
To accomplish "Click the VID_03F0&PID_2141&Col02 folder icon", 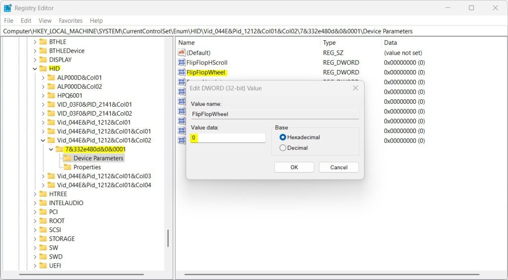I will coord(51,113).
